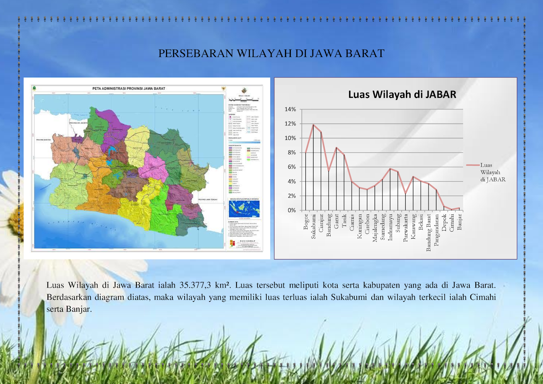This screenshot has width=543, height=384.
Task: Select the Garuda Pancasila emblem
Action: [223, 88]
